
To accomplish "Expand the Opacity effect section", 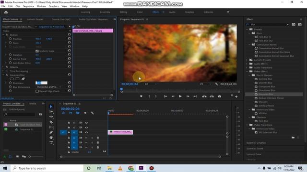I will point(3,67).
